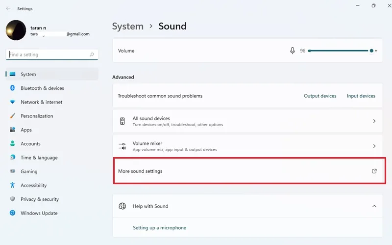This screenshot has height=245, width=392.
Task: Open All sound devices via chevron
Action: (x=374, y=121)
